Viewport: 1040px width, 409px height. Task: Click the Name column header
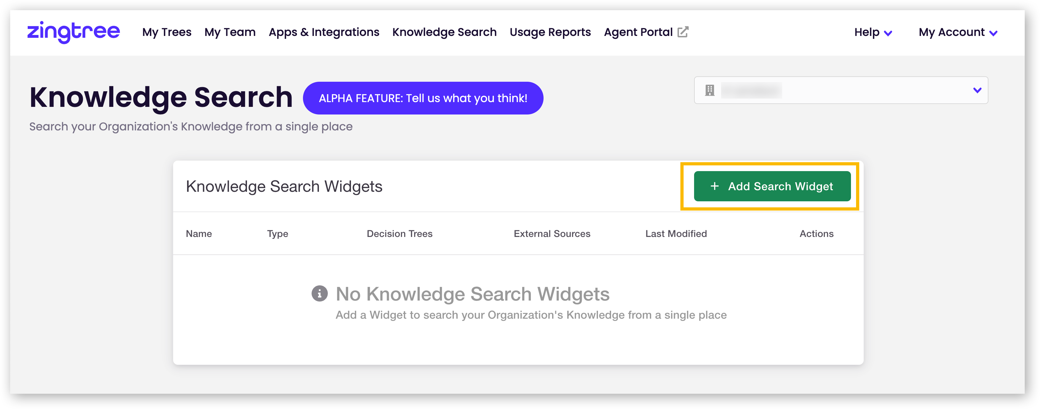coord(199,233)
